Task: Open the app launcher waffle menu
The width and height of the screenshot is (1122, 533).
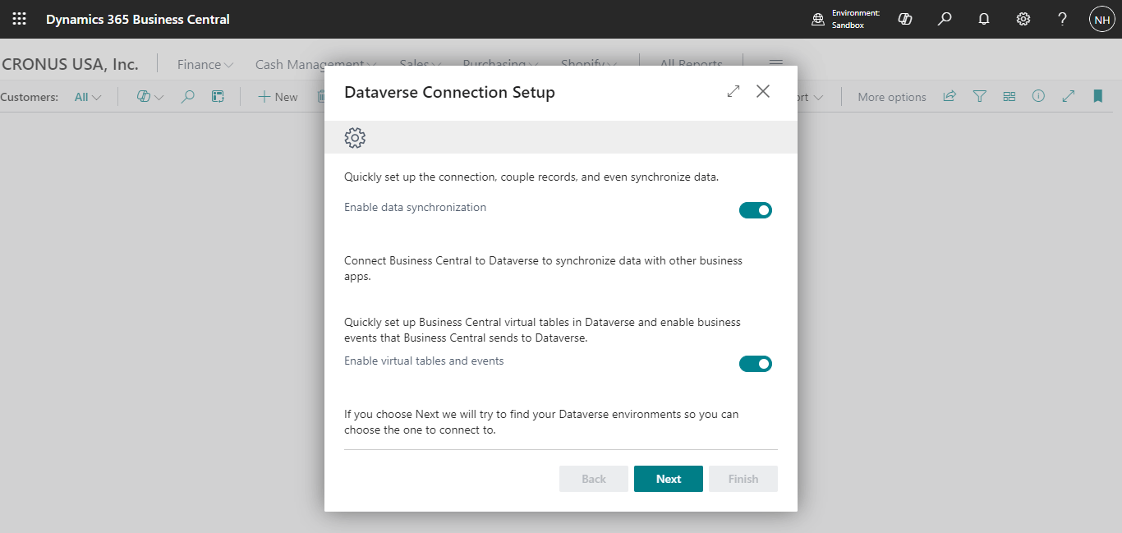Action: point(19,19)
